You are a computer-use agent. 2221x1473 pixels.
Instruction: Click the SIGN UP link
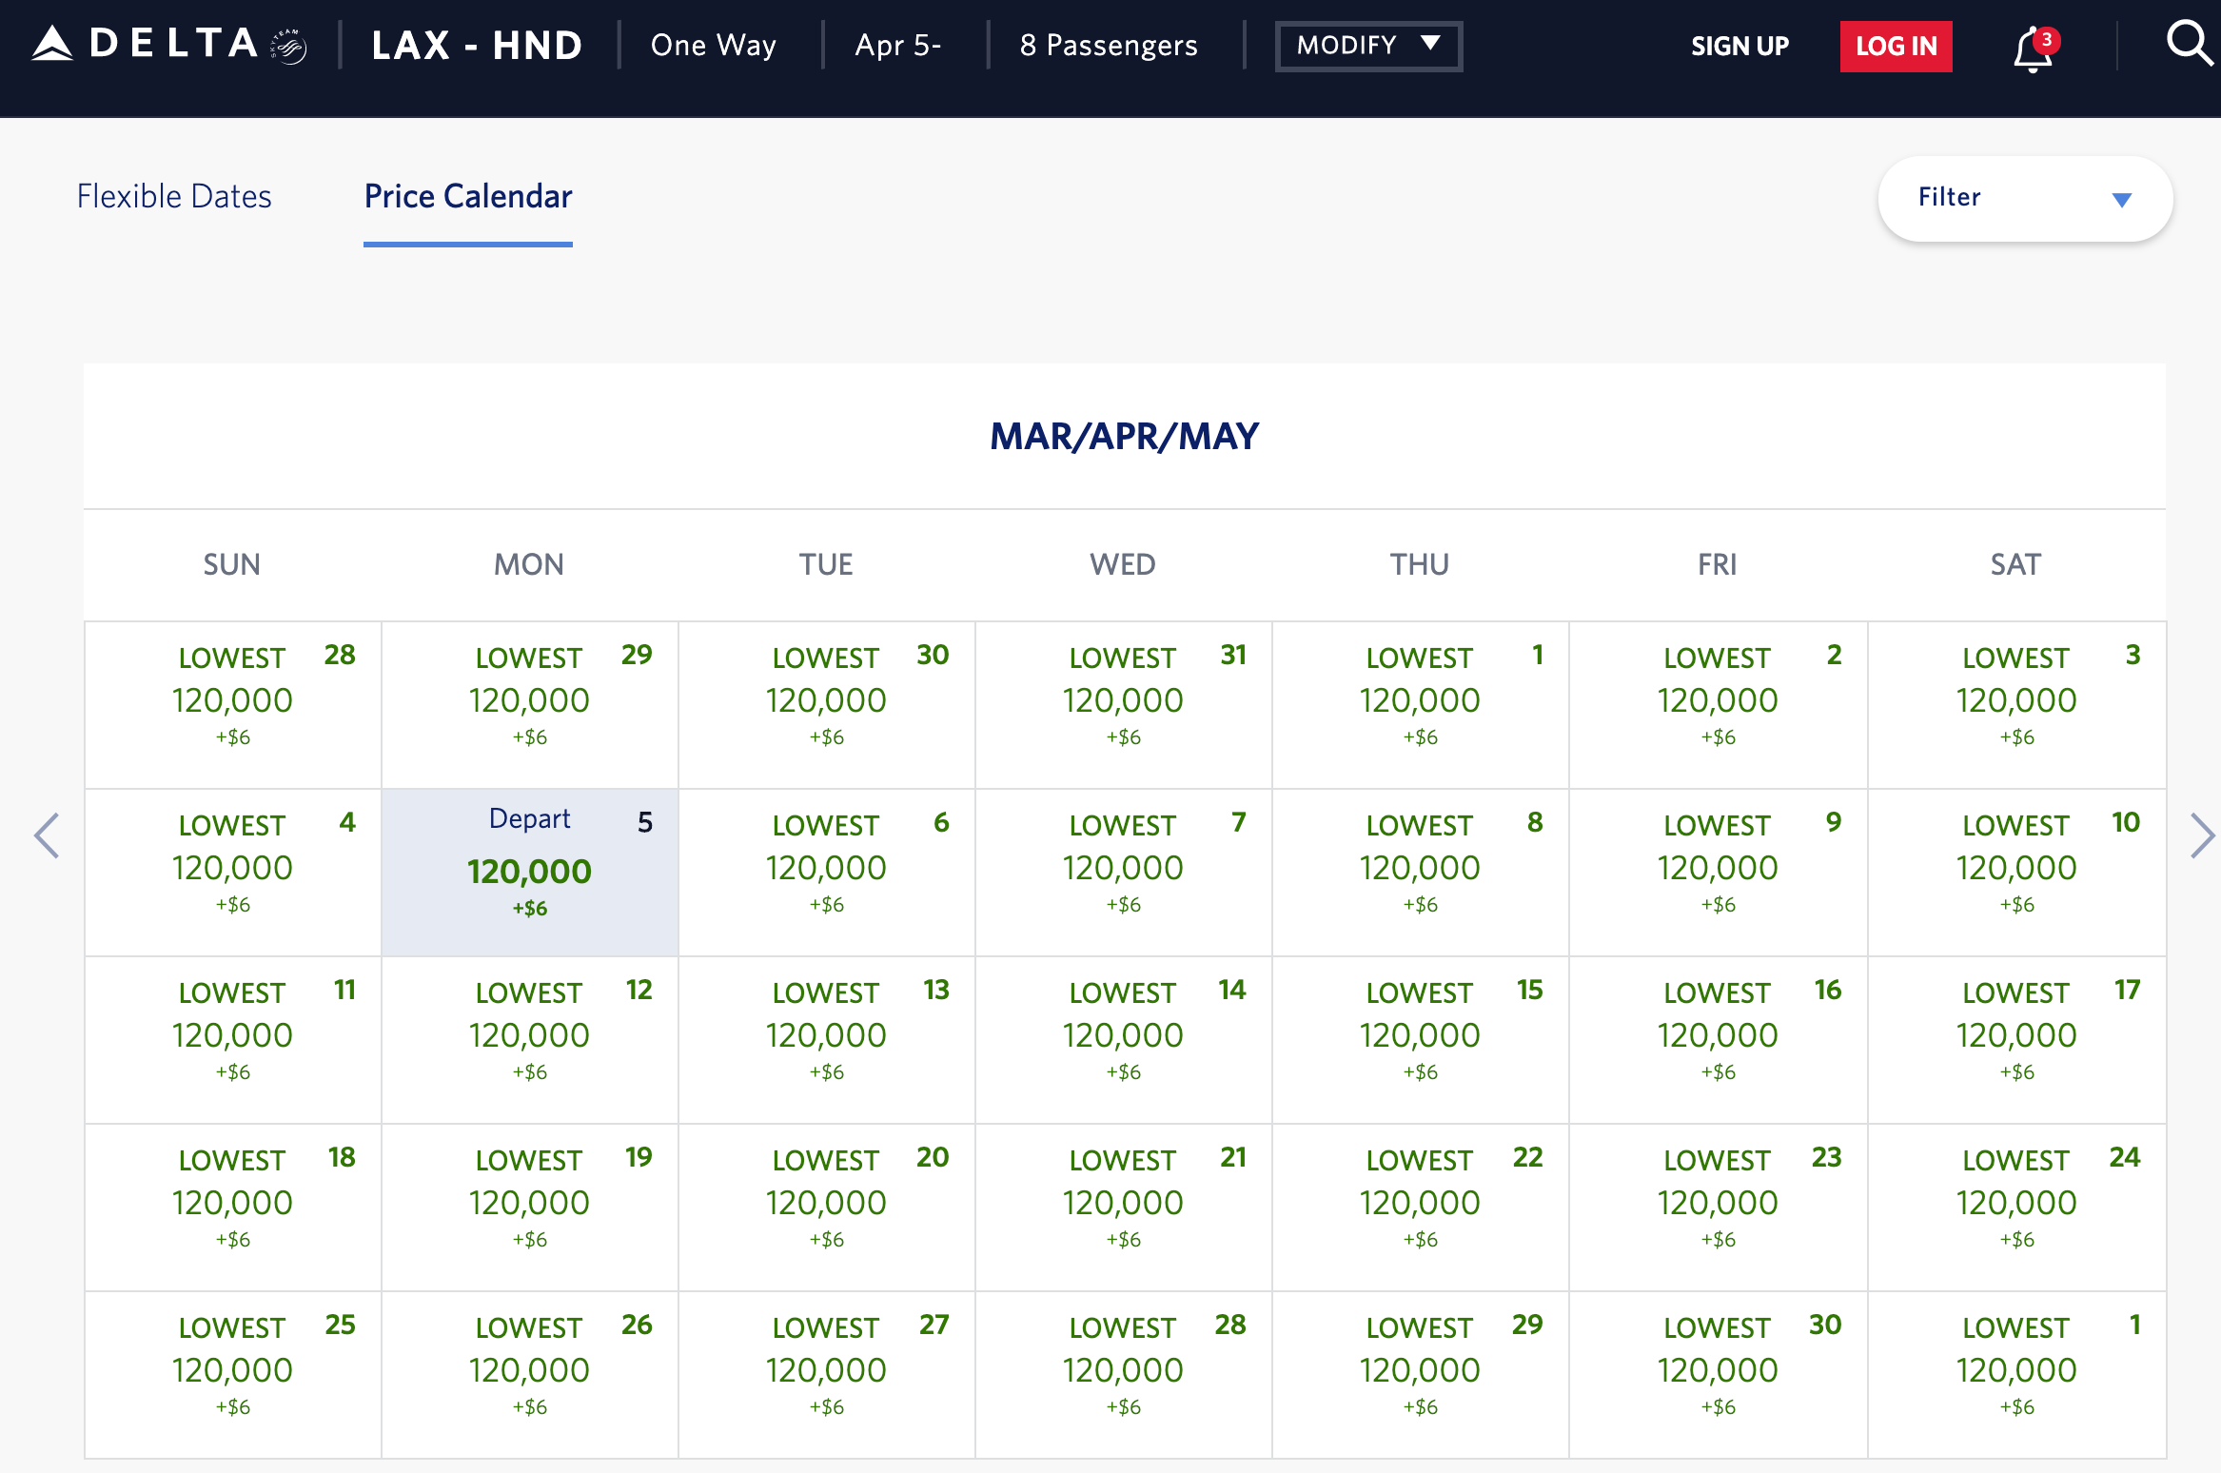(1739, 46)
